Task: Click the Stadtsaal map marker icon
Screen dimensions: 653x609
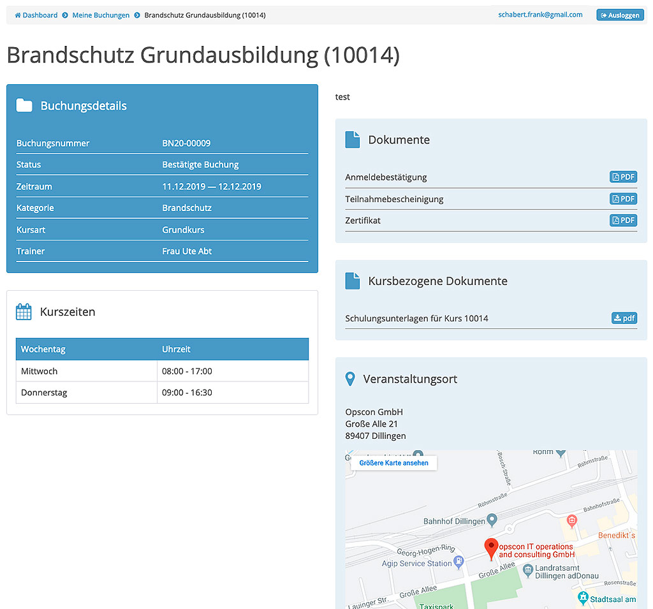Action: point(582,598)
